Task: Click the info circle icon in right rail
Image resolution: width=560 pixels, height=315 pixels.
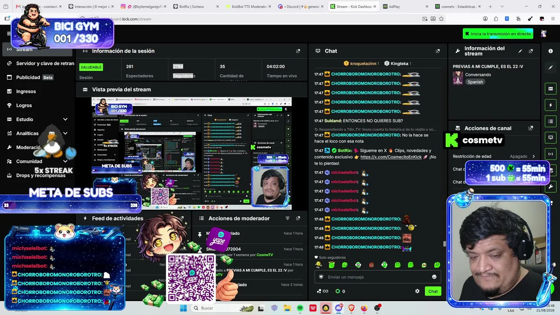Action: [550, 51]
